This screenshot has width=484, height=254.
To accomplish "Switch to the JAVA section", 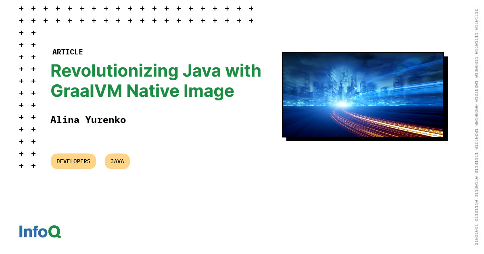I will coord(117,161).
